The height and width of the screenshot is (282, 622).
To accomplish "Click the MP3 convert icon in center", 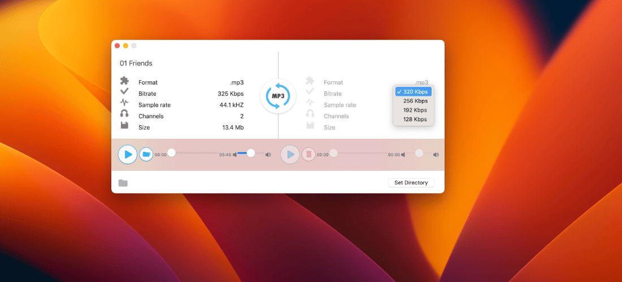I will [278, 96].
